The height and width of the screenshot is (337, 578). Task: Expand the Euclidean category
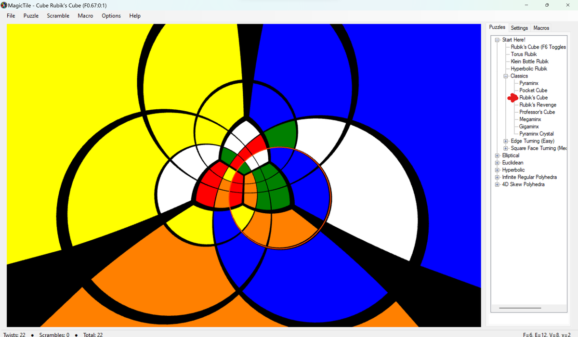coord(497,163)
